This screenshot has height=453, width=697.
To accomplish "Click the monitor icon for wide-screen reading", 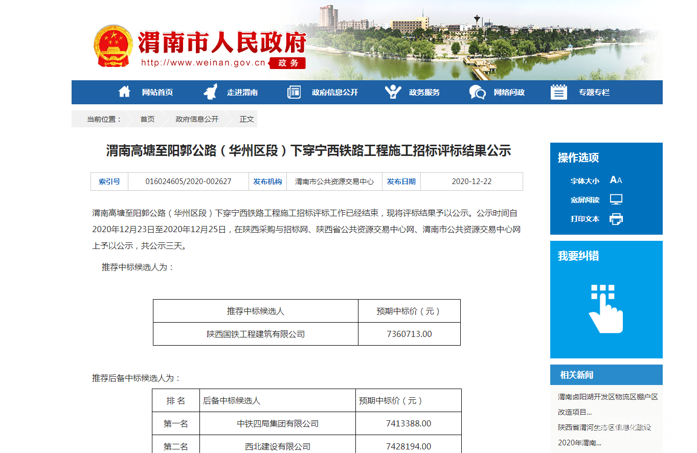I will 616,199.
